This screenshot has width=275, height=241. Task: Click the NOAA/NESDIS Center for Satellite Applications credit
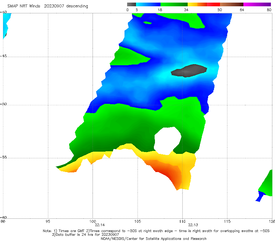pyautogui.click(x=153, y=239)
